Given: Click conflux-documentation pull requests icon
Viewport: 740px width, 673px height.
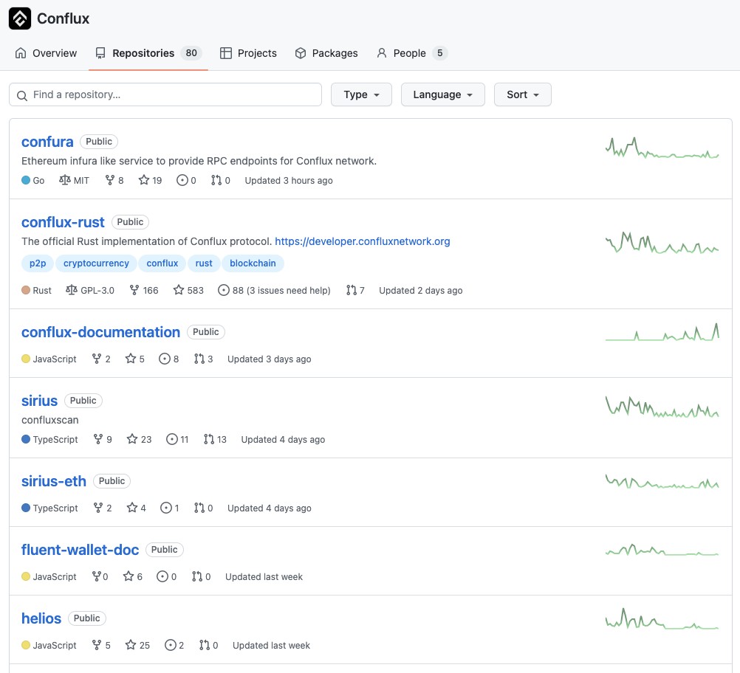Looking at the screenshot, I should point(199,359).
